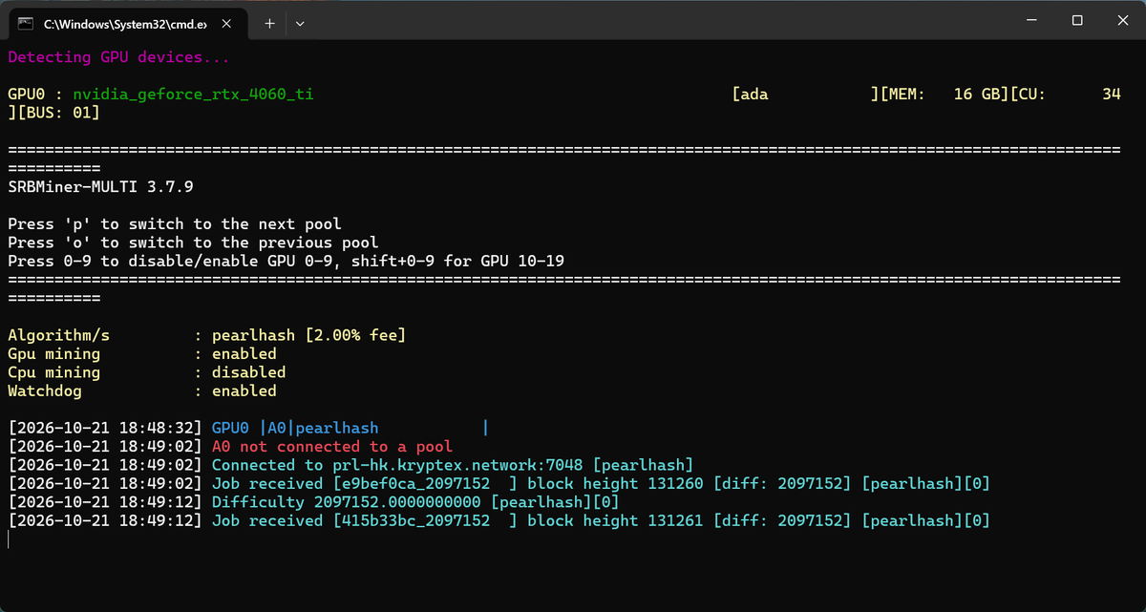
Task: Click the 'Watchdog' label
Action: [44, 391]
